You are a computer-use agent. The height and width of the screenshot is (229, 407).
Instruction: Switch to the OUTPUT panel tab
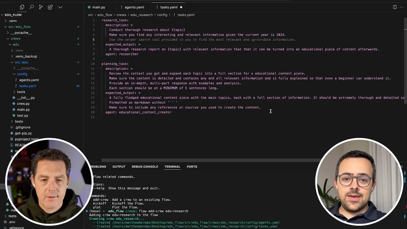click(119, 167)
